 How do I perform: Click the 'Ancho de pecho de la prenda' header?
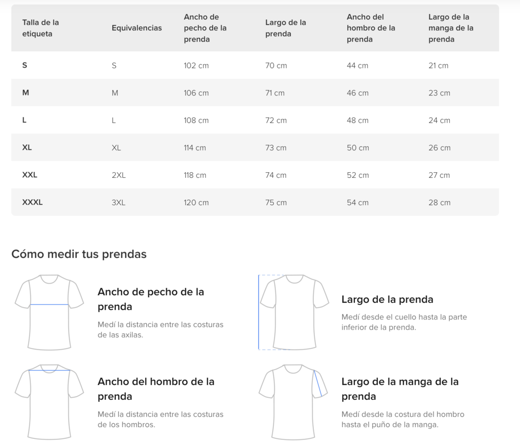(205, 28)
